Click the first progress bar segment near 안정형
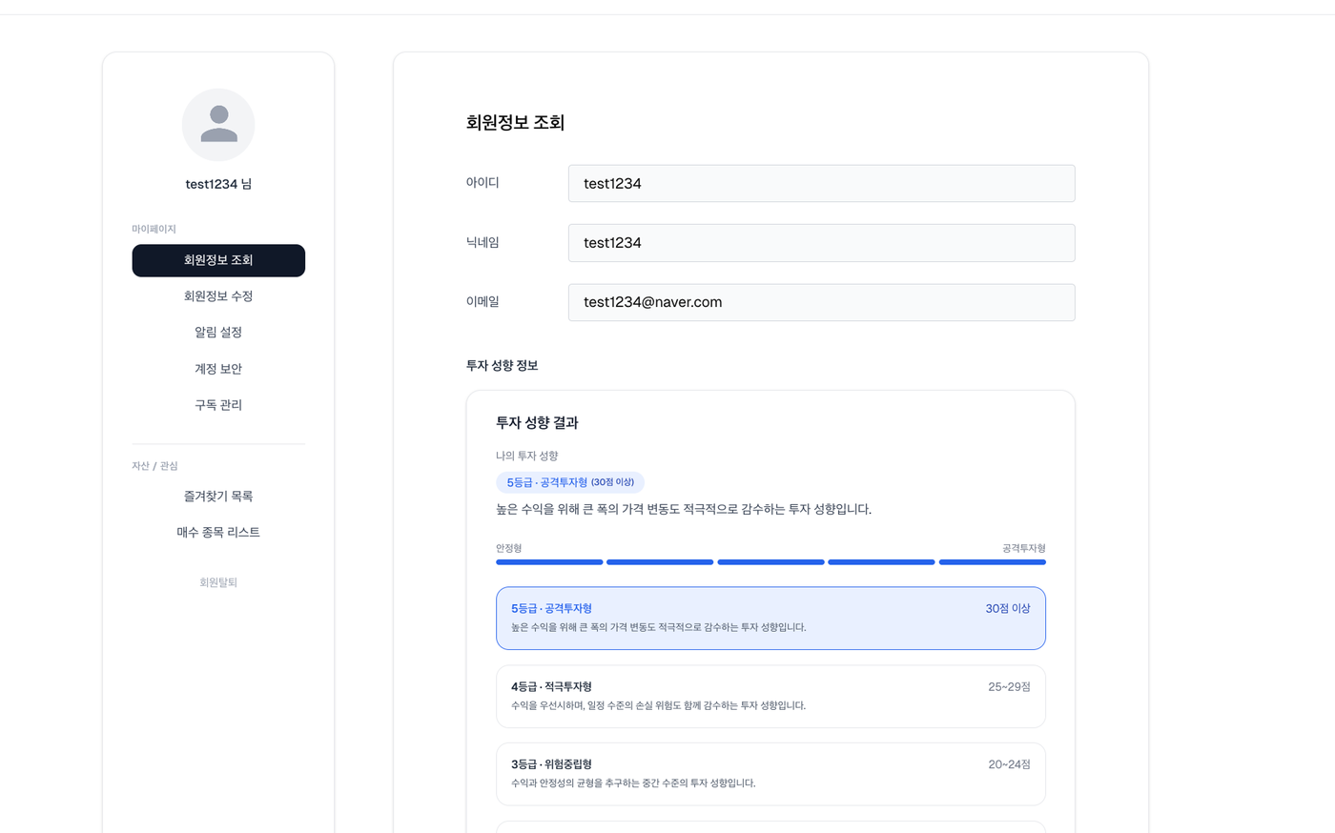Viewport: 1335px width, 833px height. pos(549,562)
